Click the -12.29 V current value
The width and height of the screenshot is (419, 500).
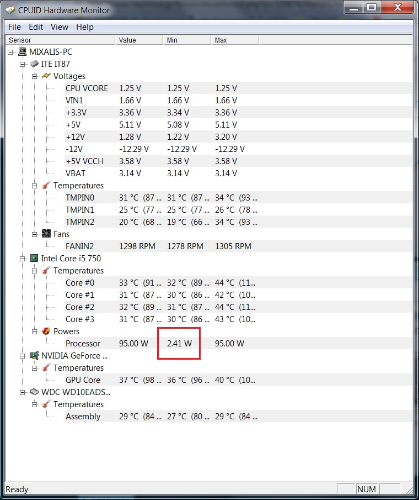coord(134,149)
